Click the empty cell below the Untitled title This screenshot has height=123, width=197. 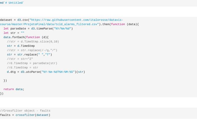coord(98,12)
